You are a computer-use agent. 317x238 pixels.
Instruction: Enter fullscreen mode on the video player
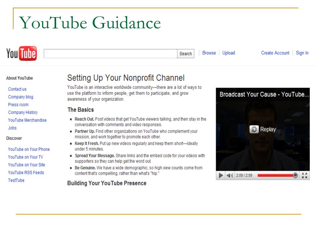pyautogui.click(x=305, y=175)
